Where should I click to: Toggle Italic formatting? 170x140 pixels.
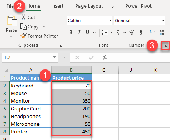coord(79,33)
